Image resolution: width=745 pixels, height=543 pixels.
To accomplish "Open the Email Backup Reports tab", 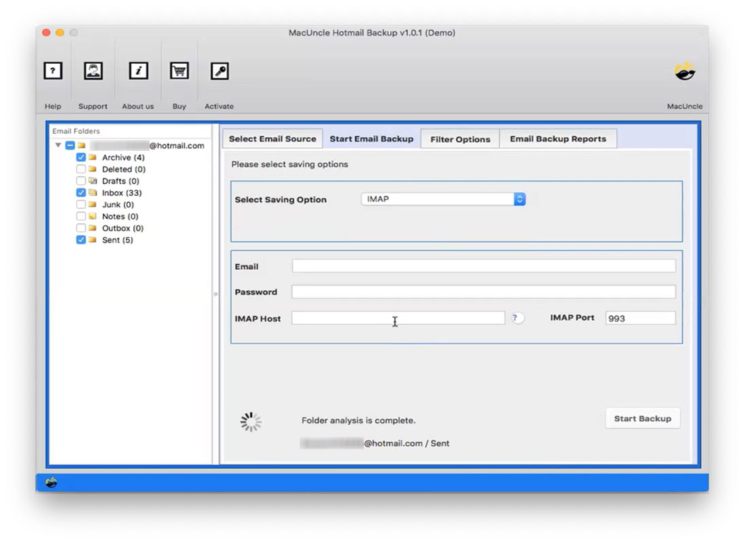I will (x=558, y=139).
